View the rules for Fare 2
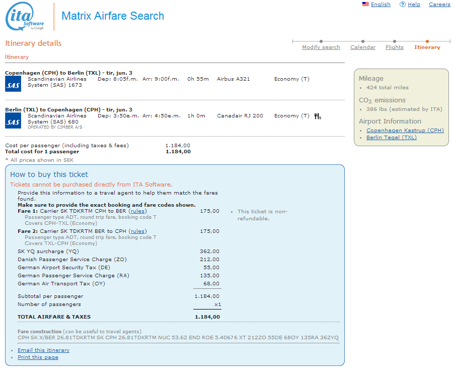The image size is (453, 368). pos(137,231)
